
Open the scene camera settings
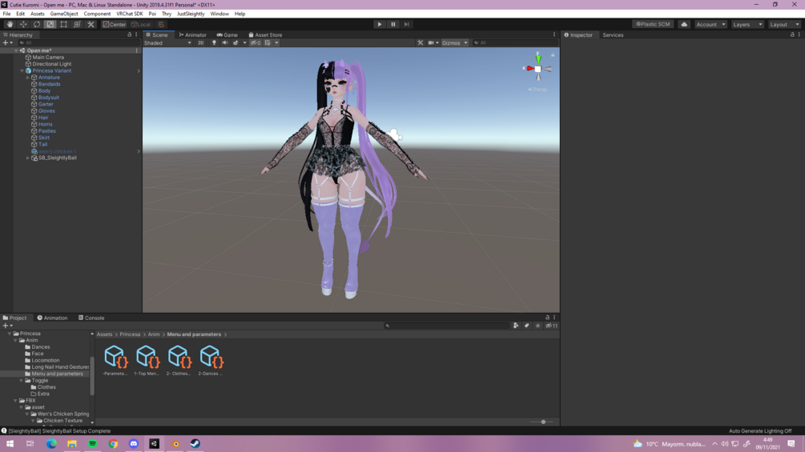(431, 43)
